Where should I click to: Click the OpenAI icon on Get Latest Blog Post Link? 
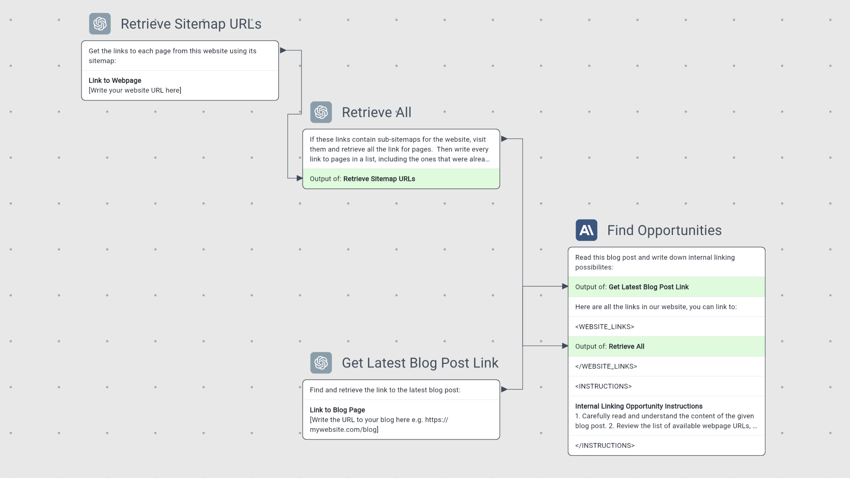tap(321, 362)
